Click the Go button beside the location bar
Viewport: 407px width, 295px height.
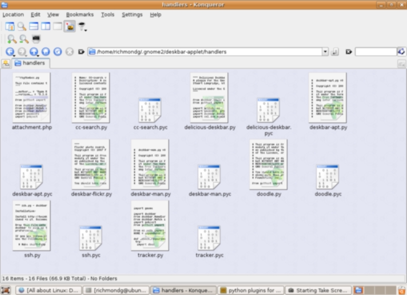click(335, 52)
